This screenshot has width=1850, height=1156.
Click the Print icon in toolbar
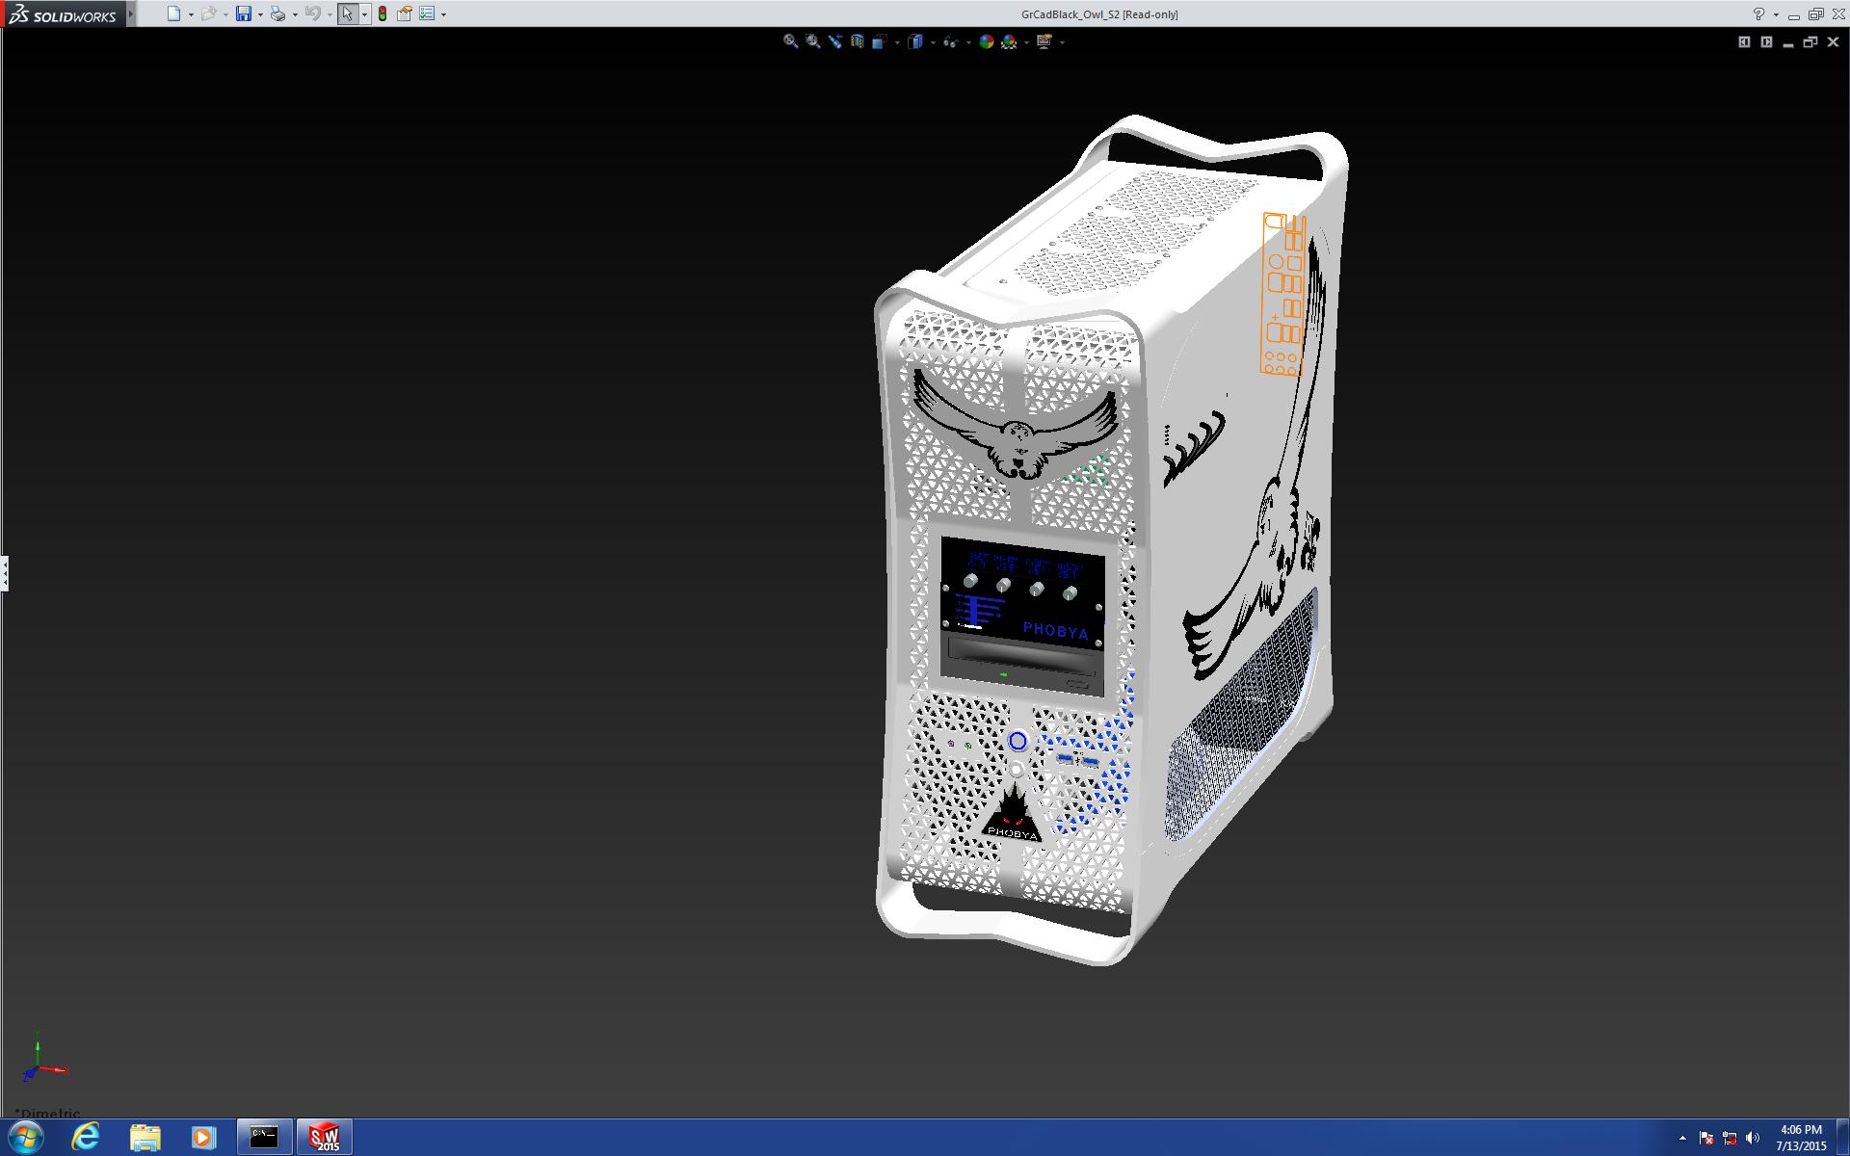pos(277,13)
